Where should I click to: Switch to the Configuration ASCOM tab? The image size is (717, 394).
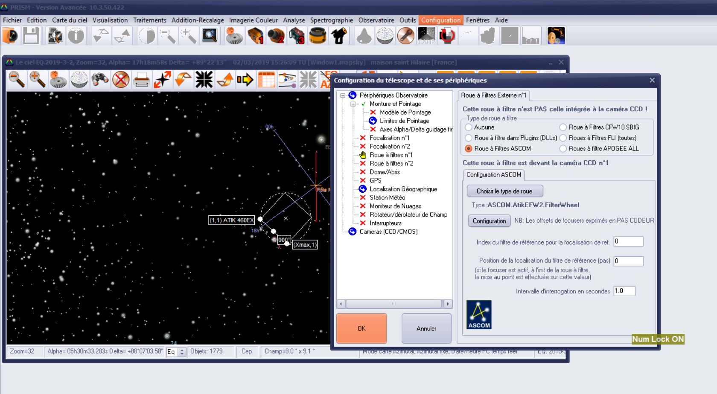point(493,175)
